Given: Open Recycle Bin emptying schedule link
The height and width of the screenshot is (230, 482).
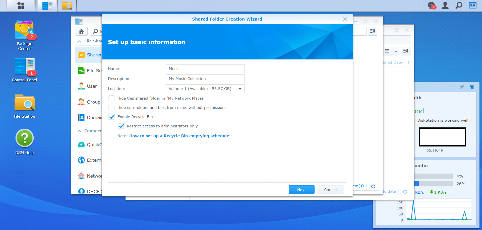Looking at the screenshot, I should (179, 136).
